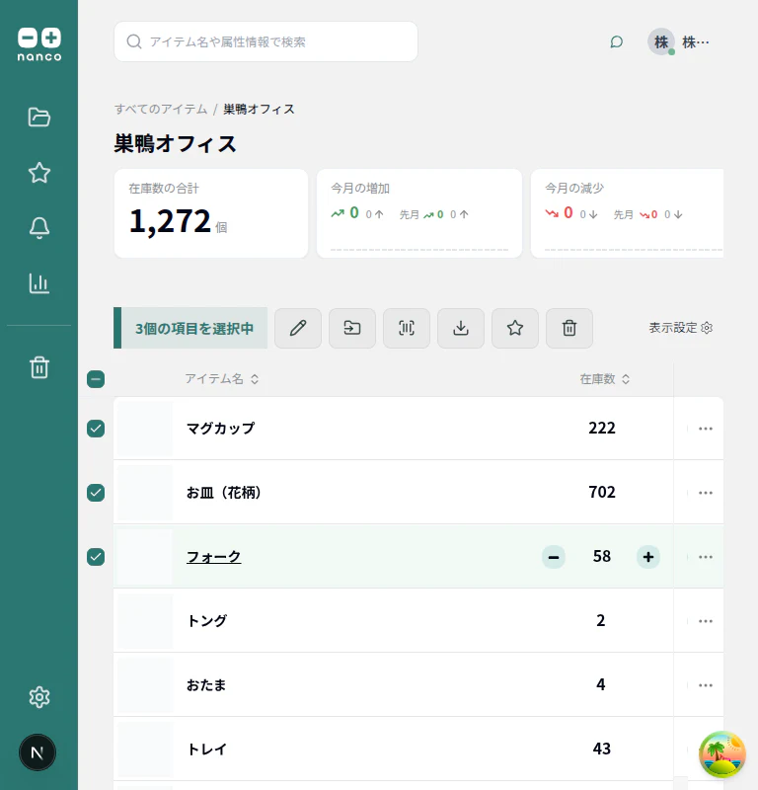The height and width of the screenshot is (790, 758).
Task: Click トング thumbnail placeholder
Action: pos(145,621)
